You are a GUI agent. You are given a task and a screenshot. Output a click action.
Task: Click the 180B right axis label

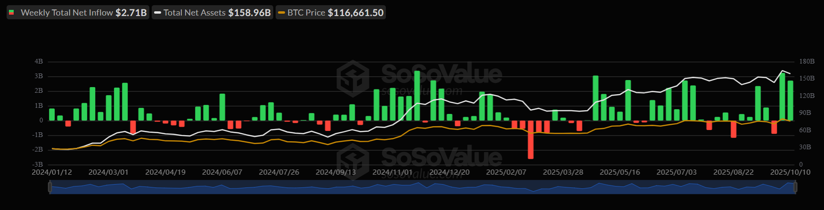click(807, 62)
